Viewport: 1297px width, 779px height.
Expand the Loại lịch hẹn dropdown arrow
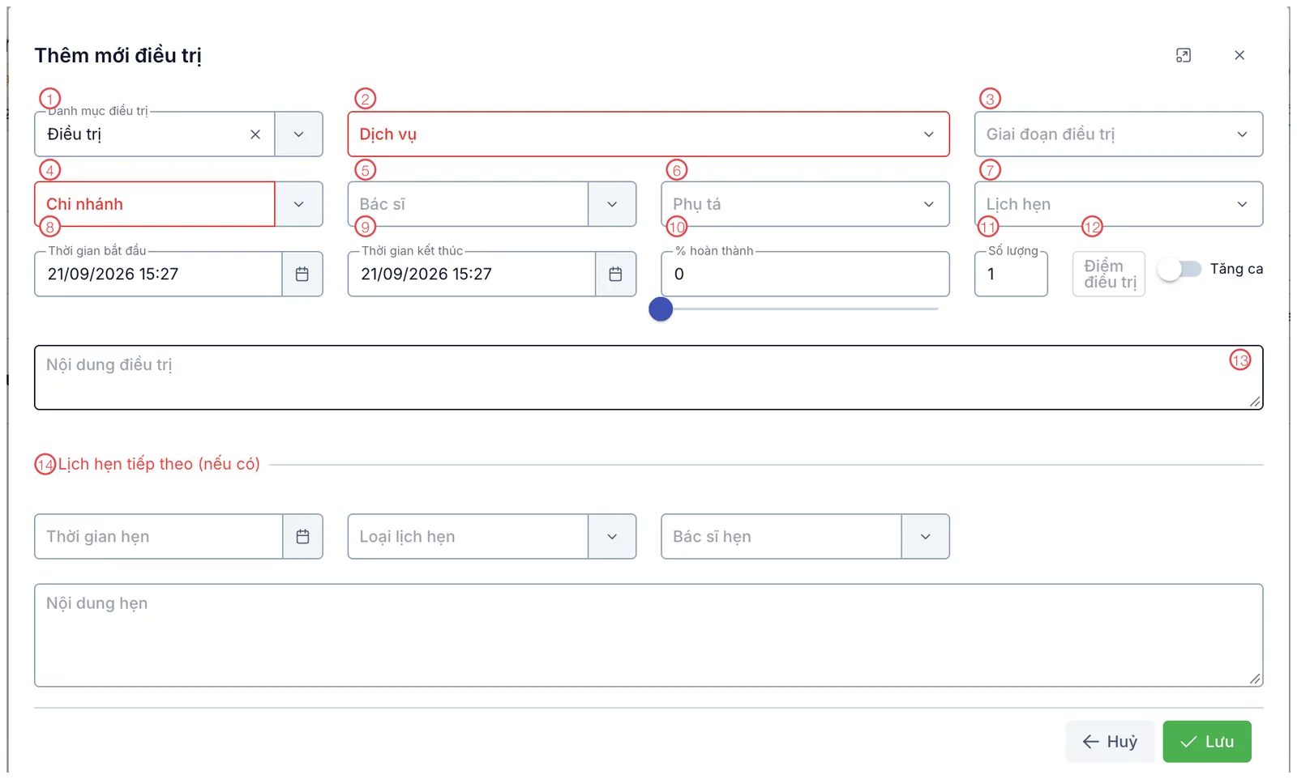click(612, 537)
